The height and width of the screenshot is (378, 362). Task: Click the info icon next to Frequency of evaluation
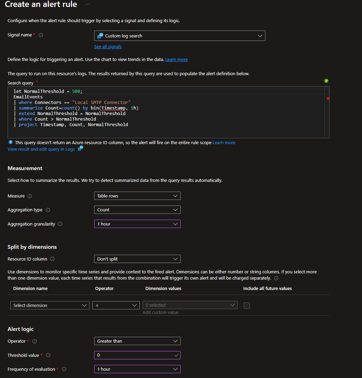(64, 369)
